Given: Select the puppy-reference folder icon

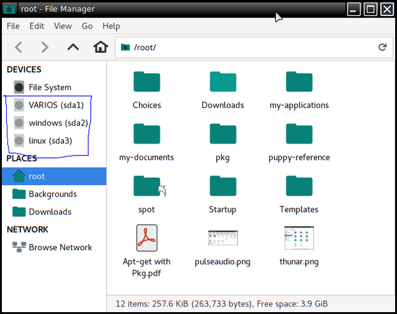Looking at the screenshot, I should point(299,134).
